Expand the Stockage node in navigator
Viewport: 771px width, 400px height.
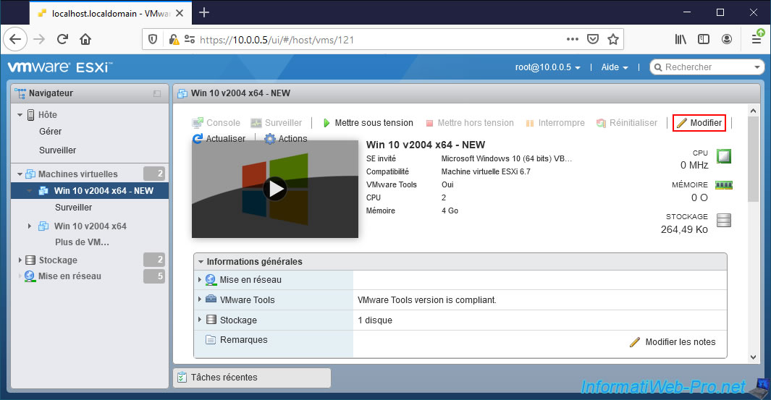pos(20,260)
